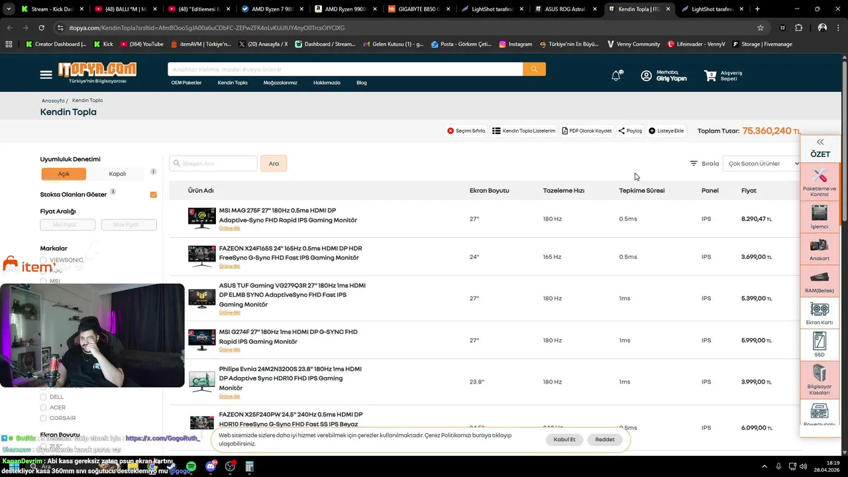848x477 pixels.
Task: Switch to the Stream - Kick Dashboard tab
Action: [x=52, y=9]
